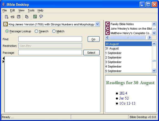Screen dimensions: 159x121
Task: Click inside the empty passage display area
Action: [52, 84]
